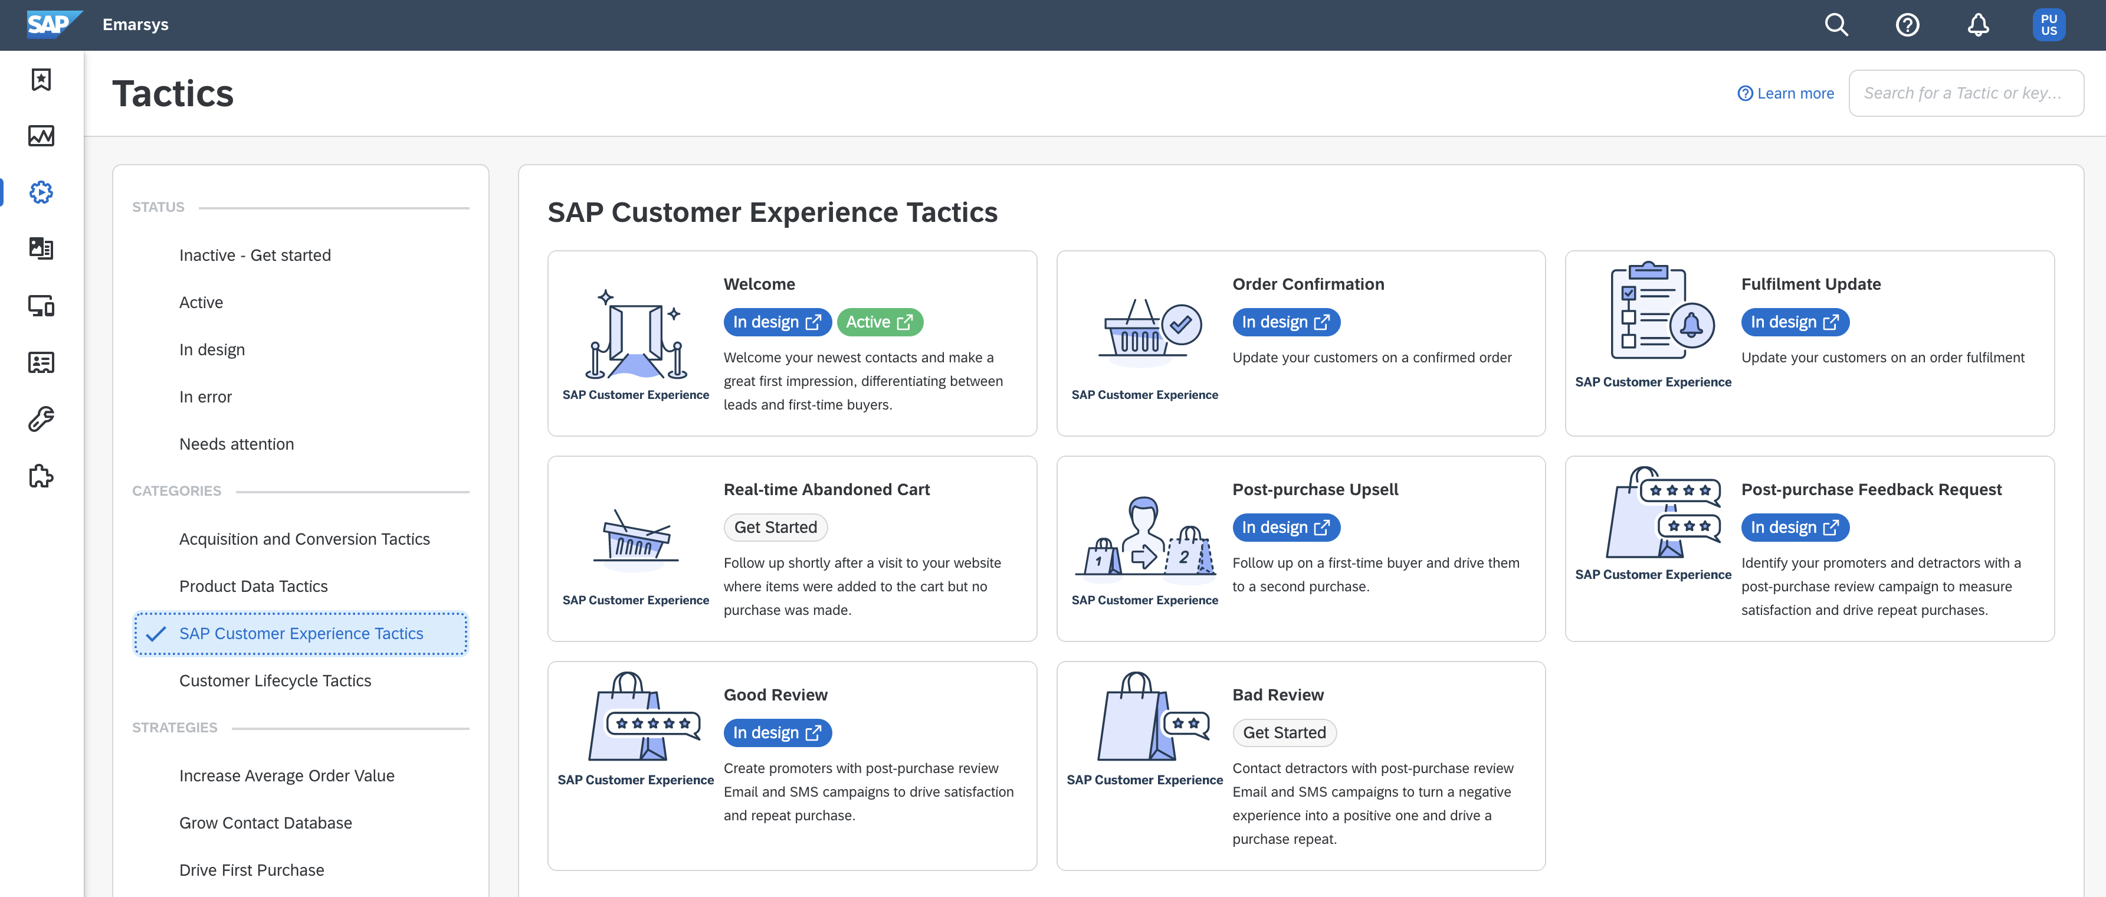Select SAP Customer Experience Tactics category

click(301, 633)
